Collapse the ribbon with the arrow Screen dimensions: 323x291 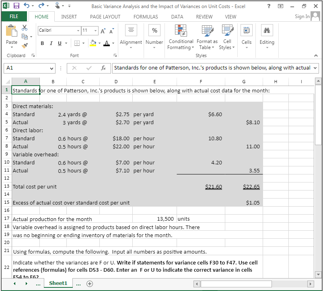pyautogui.click(x=316, y=55)
